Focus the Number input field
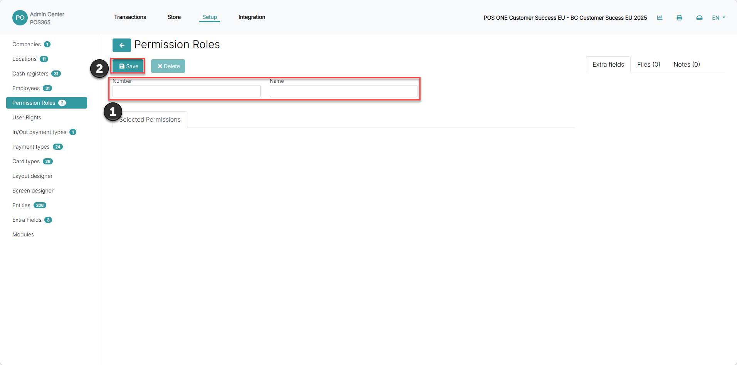737x365 pixels. point(187,91)
